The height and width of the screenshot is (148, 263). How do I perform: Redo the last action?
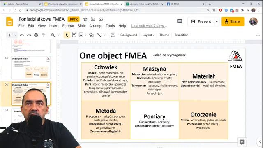pos(29,35)
